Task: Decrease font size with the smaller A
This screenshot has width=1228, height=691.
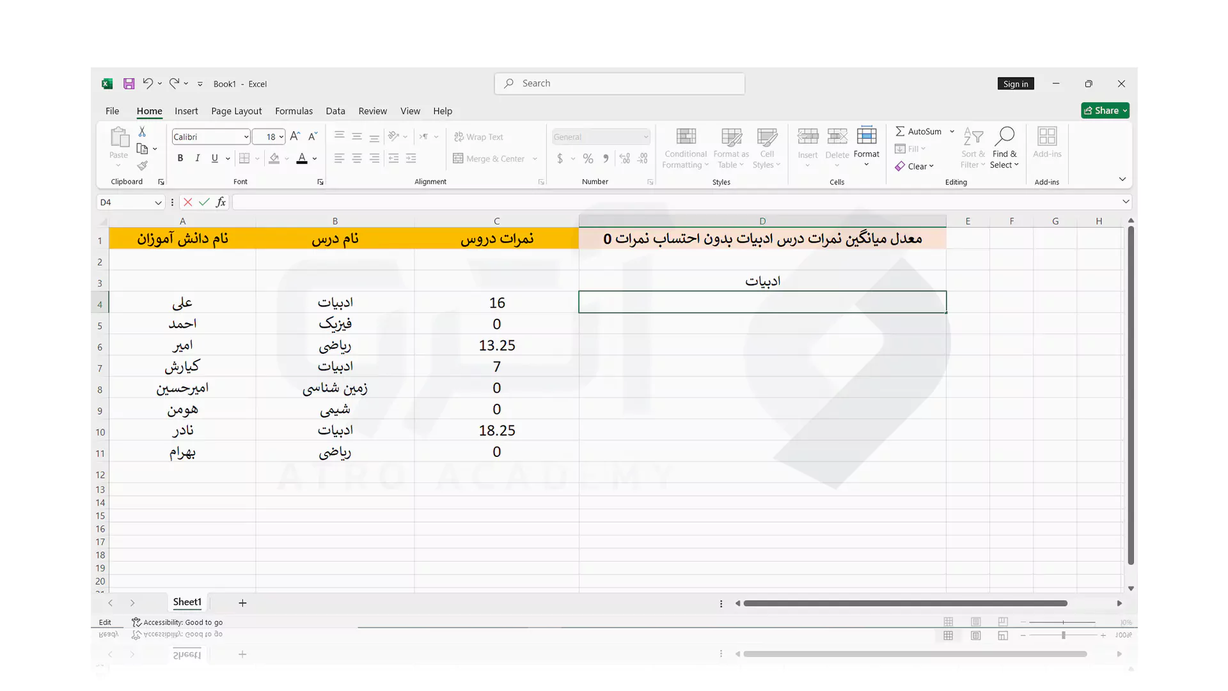Action: click(313, 136)
